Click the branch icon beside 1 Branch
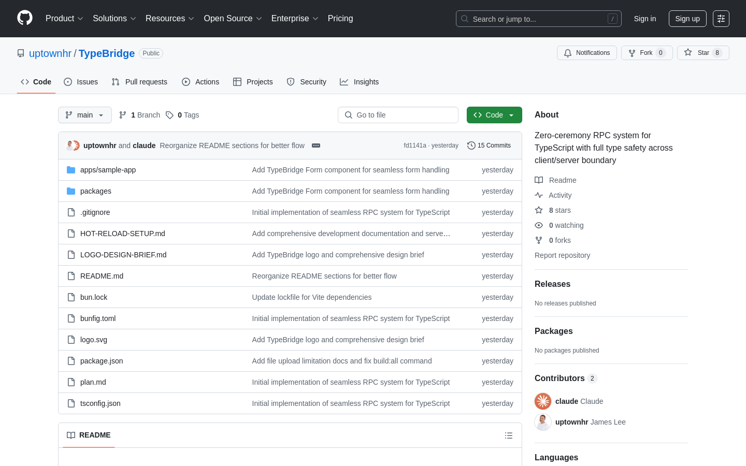This screenshot has width=746, height=466. tap(123, 115)
